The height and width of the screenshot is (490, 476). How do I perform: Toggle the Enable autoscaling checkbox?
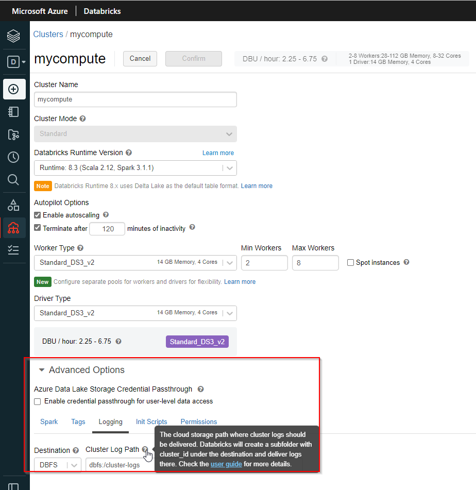(x=38, y=215)
